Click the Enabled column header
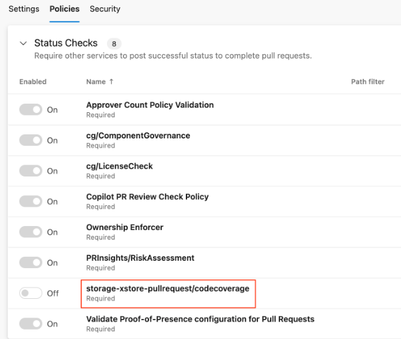The width and height of the screenshot is (401, 339). tap(33, 82)
